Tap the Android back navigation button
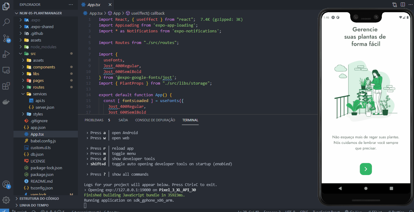414x212 pixels. (340, 188)
